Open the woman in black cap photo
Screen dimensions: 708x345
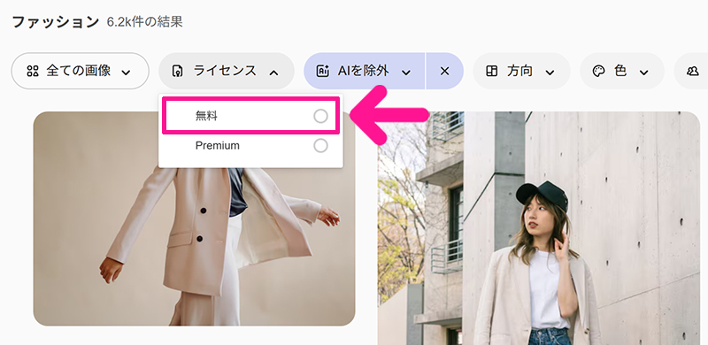coord(539,228)
